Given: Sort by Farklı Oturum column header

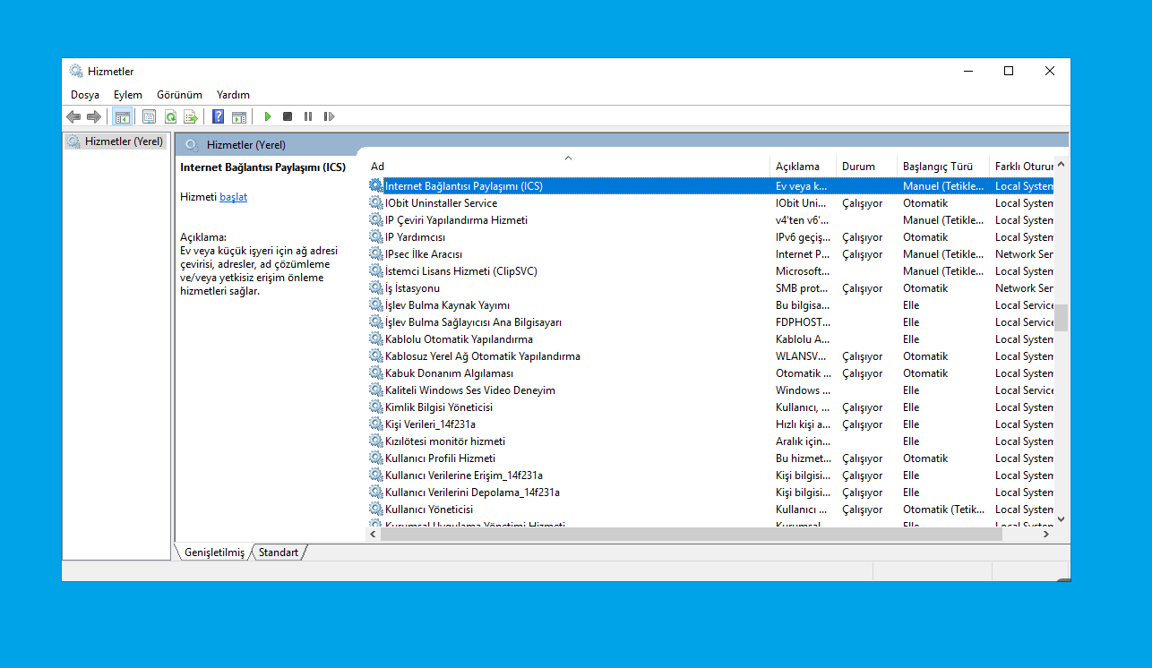Looking at the screenshot, I should tap(1021, 167).
